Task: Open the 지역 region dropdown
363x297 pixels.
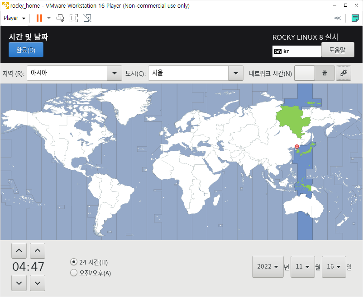Action: click(x=115, y=73)
